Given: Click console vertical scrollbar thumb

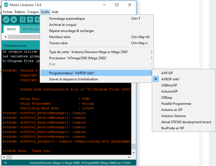Looking at the screenshot, I should (134, 147).
